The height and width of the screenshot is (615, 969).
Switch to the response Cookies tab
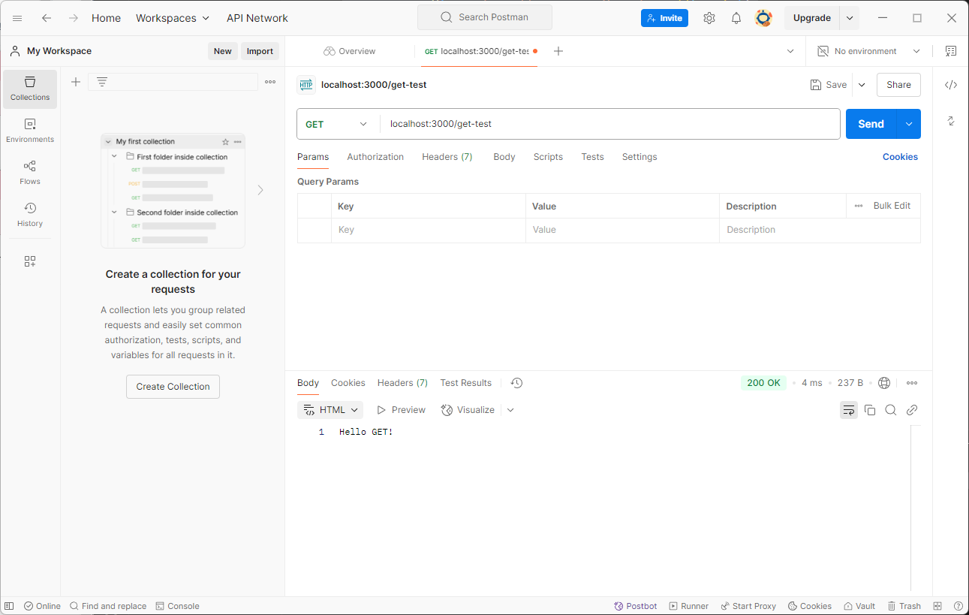[348, 383]
